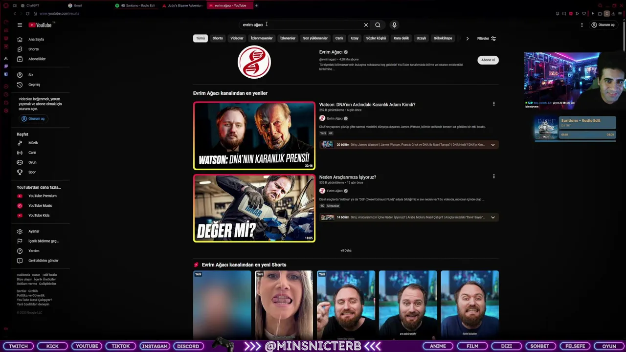Viewport: 626px width, 352px height.
Task: Open YouTube Kids link
Action: tap(39, 215)
